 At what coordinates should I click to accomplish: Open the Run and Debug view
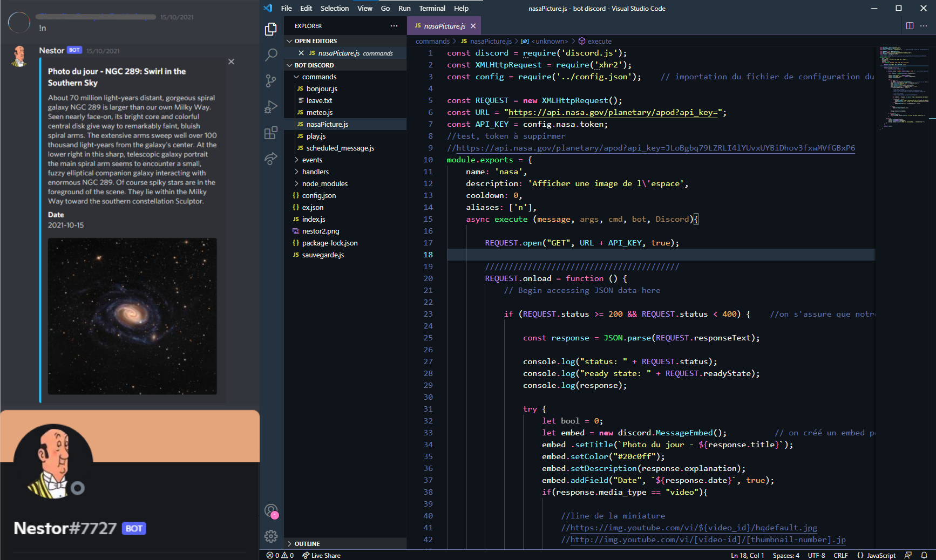(271, 107)
